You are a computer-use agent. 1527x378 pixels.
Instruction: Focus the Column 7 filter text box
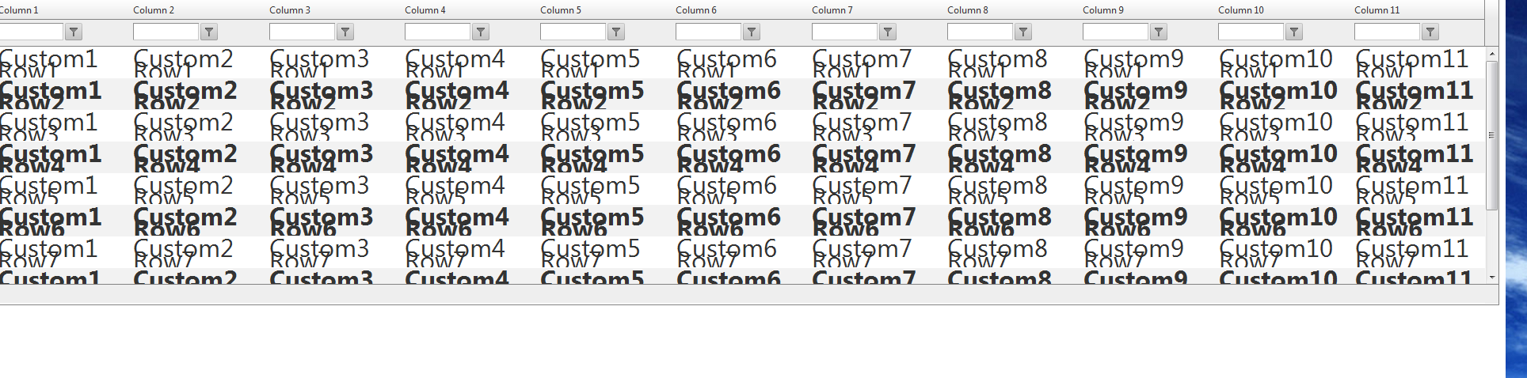coord(844,32)
